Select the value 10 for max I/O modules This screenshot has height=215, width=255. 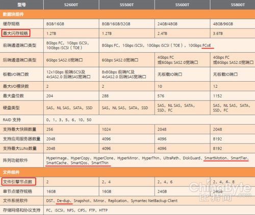tap(160, 86)
